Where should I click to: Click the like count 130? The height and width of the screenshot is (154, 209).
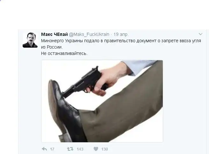[x=104, y=149]
